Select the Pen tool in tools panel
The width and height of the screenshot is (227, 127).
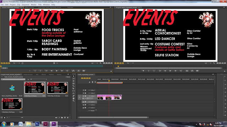[x=73, y=96]
